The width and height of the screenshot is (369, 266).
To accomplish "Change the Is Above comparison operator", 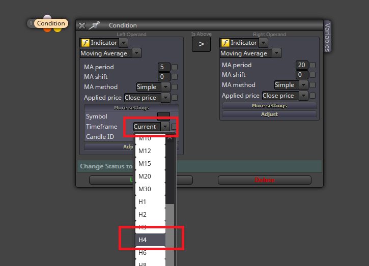I will (x=201, y=44).
